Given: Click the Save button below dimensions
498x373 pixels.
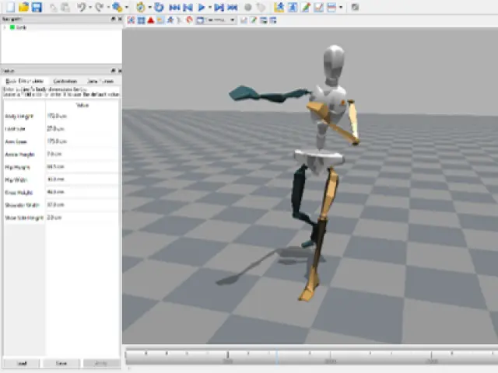Looking at the screenshot, I should (61, 363).
